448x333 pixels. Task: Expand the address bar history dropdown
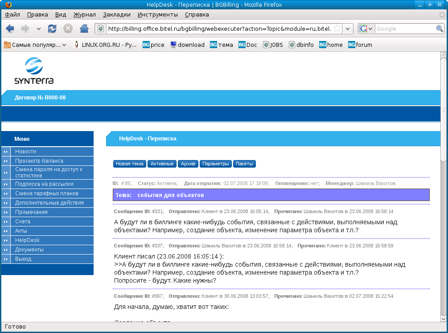click(348, 28)
